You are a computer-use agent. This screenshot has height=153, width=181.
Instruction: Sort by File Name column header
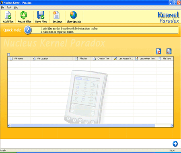19,59
